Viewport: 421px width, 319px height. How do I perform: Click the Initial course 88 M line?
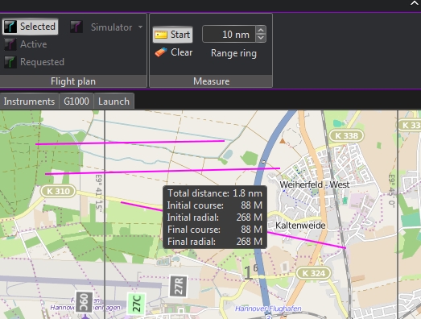tap(215, 205)
